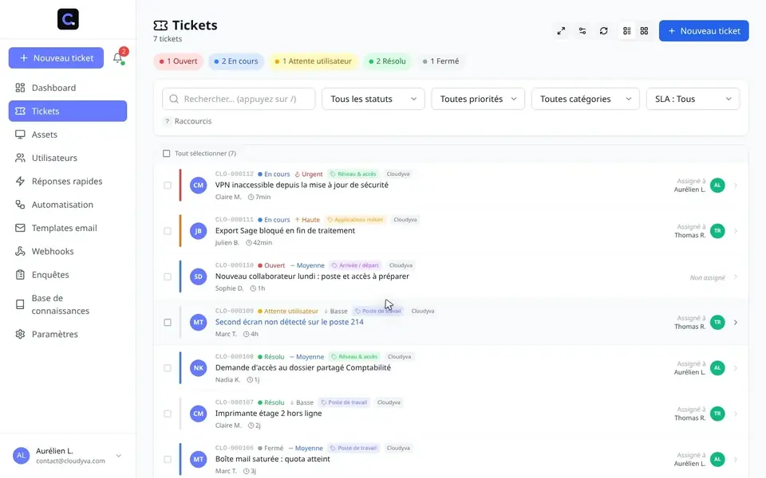This screenshot has height=478, width=766.
Task: Open Base de connaissances in sidebar
Action: coord(68,304)
